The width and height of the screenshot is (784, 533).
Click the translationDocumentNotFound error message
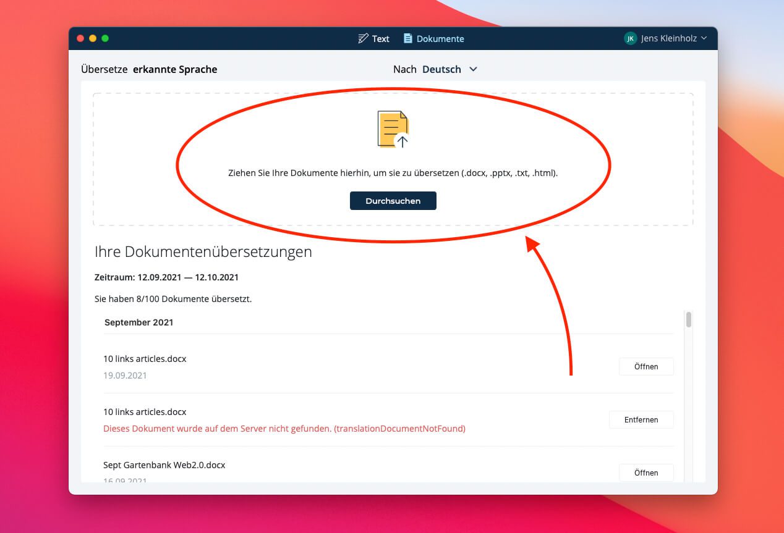284,428
